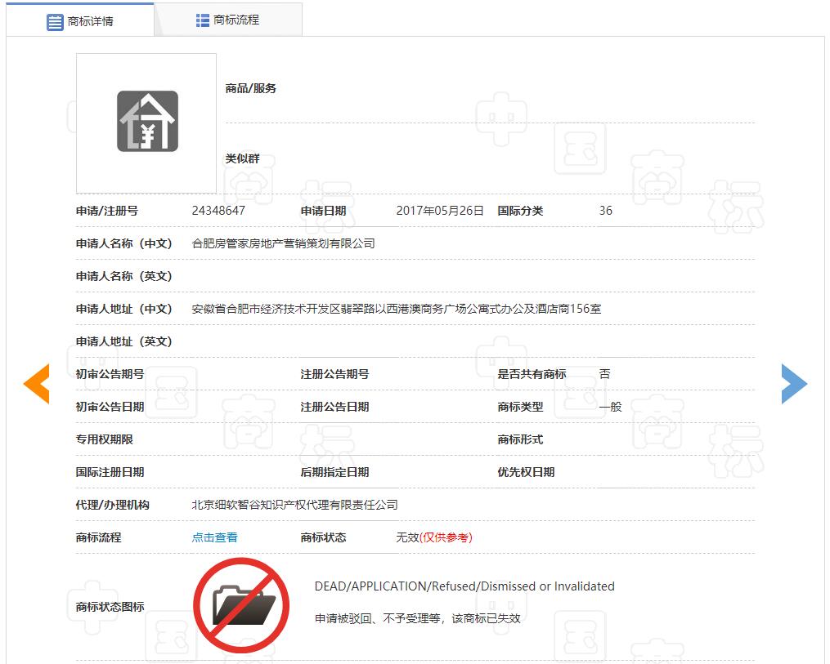
Task: Click the 类似群 heading
Action: coord(242,158)
